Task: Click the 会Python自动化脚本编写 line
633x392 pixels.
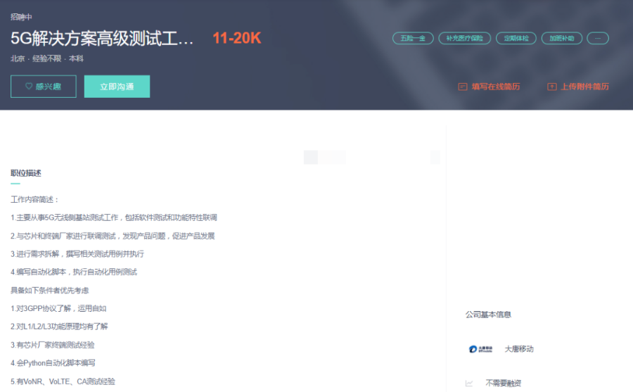Action: [x=53, y=363]
